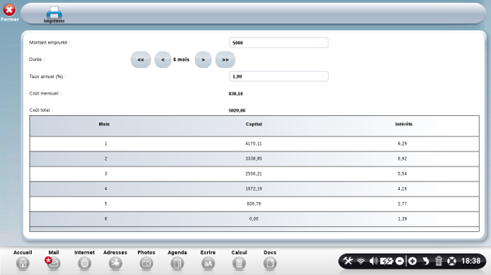Screen dimensions: 491x275
Task: Open the trash bin icon
Action: [438, 261]
